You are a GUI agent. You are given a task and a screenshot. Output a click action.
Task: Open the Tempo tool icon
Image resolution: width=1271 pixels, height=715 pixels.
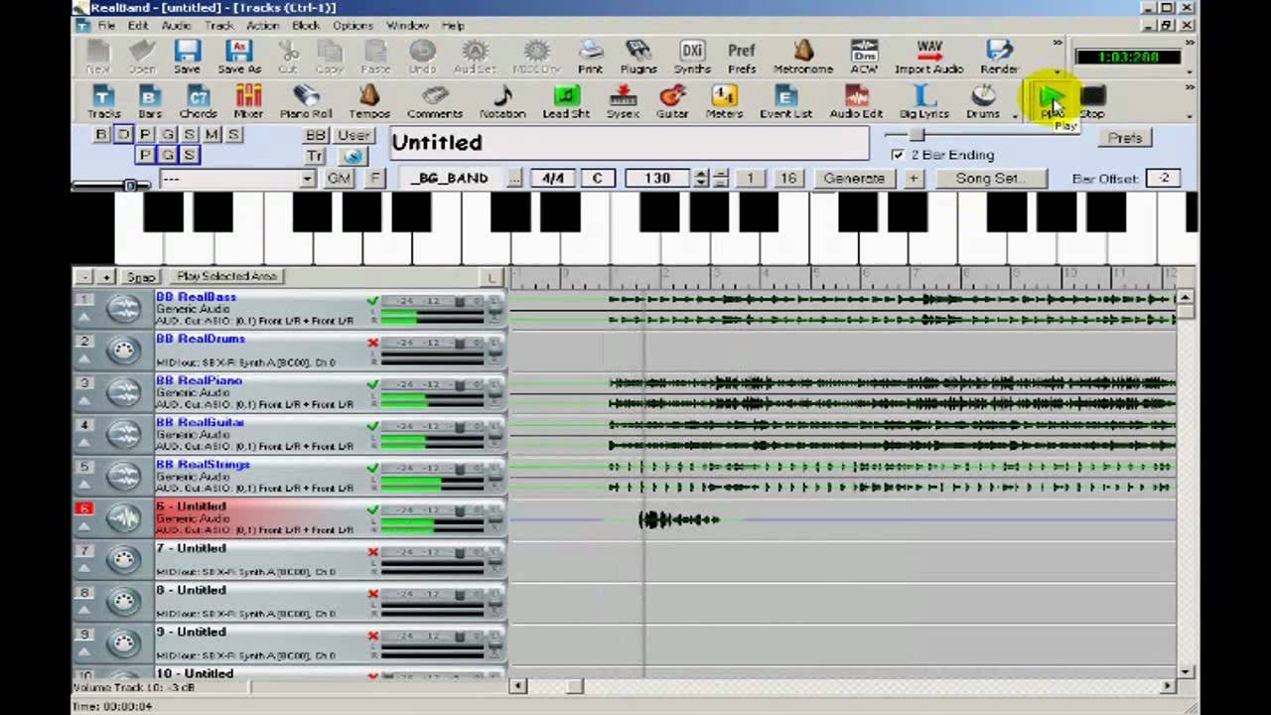(369, 100)
